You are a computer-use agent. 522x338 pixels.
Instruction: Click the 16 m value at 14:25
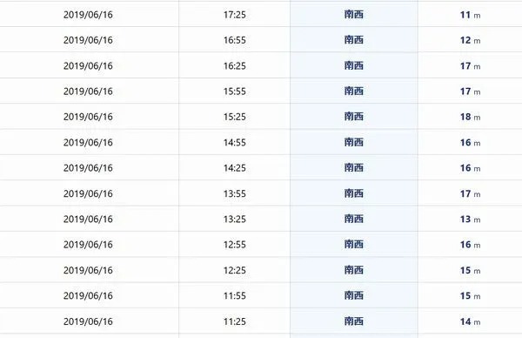470,168
